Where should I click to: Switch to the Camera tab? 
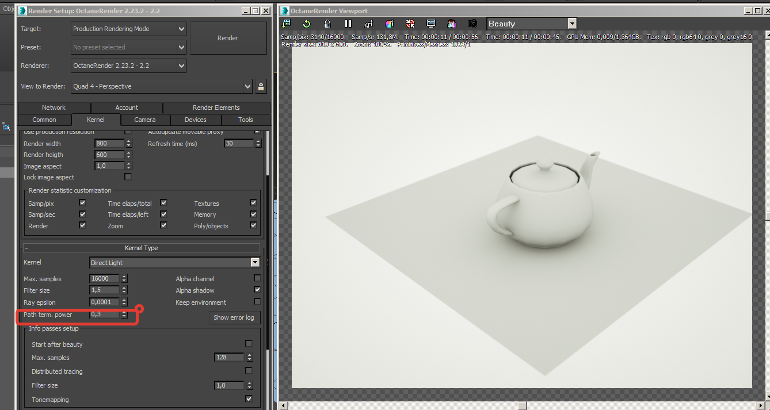[145, 120]
